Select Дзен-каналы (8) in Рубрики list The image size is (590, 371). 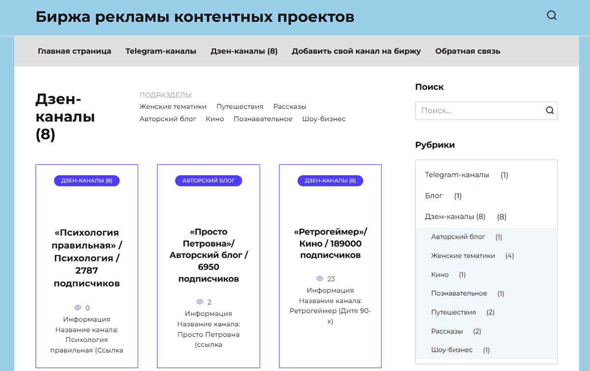point(455,216)
